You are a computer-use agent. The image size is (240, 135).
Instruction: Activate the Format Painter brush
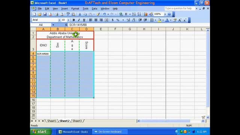coord(98,14)
